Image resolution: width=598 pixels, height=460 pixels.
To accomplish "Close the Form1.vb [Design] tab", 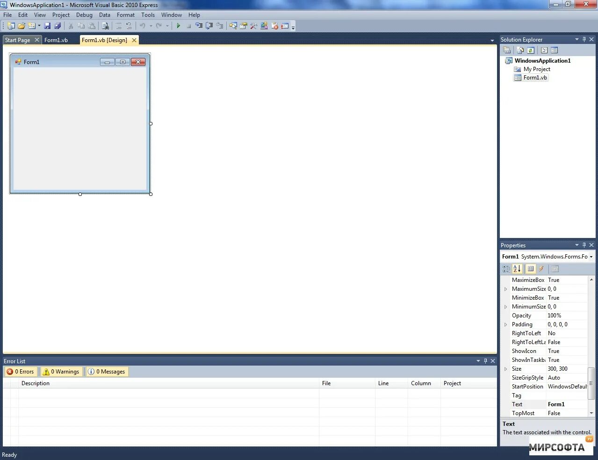I will (x=134, y=40).
